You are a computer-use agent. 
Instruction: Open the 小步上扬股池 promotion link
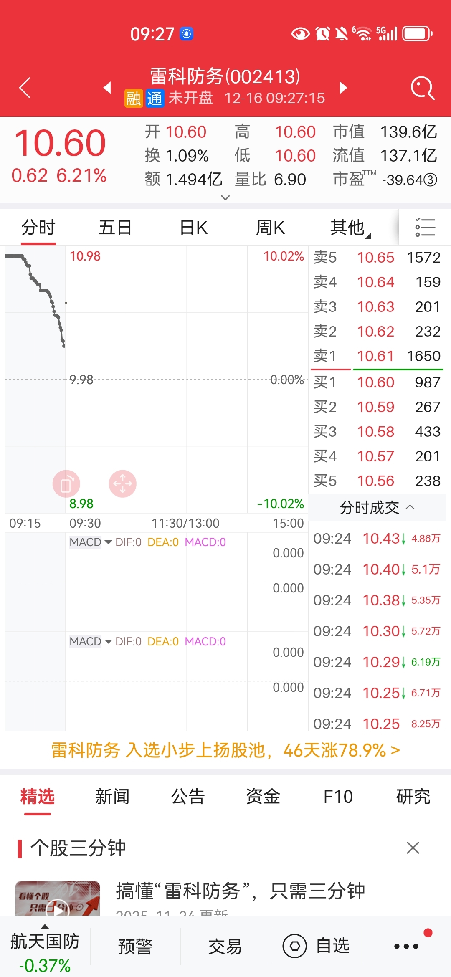[225, 750]
